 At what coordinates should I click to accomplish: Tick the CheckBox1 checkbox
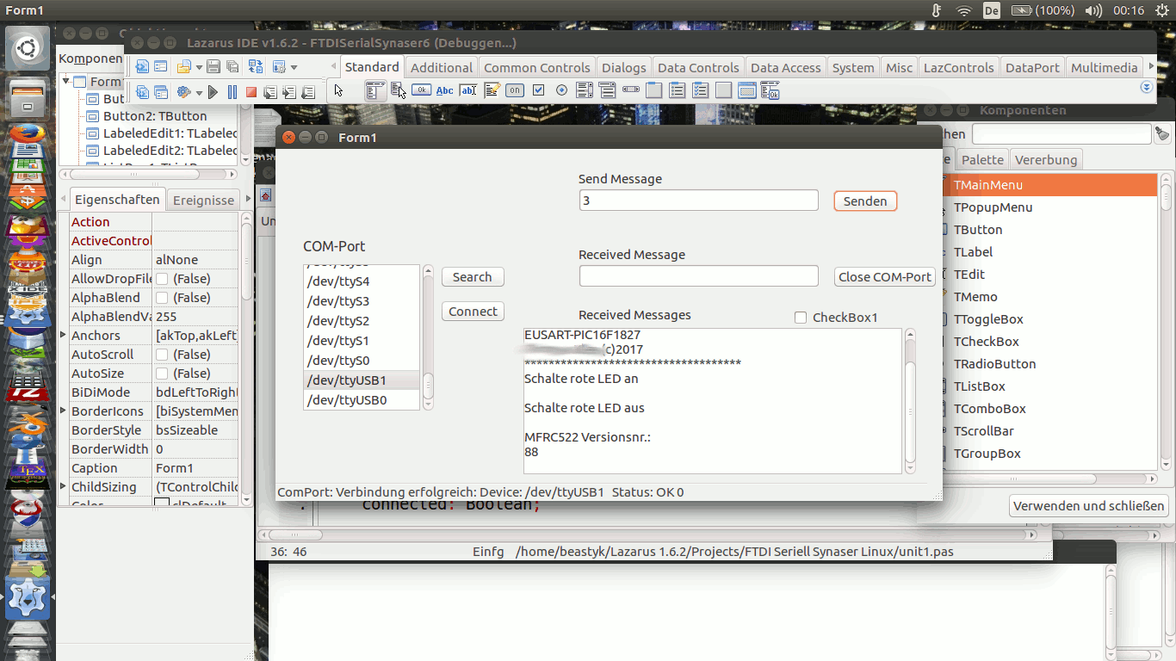[801, 318]
